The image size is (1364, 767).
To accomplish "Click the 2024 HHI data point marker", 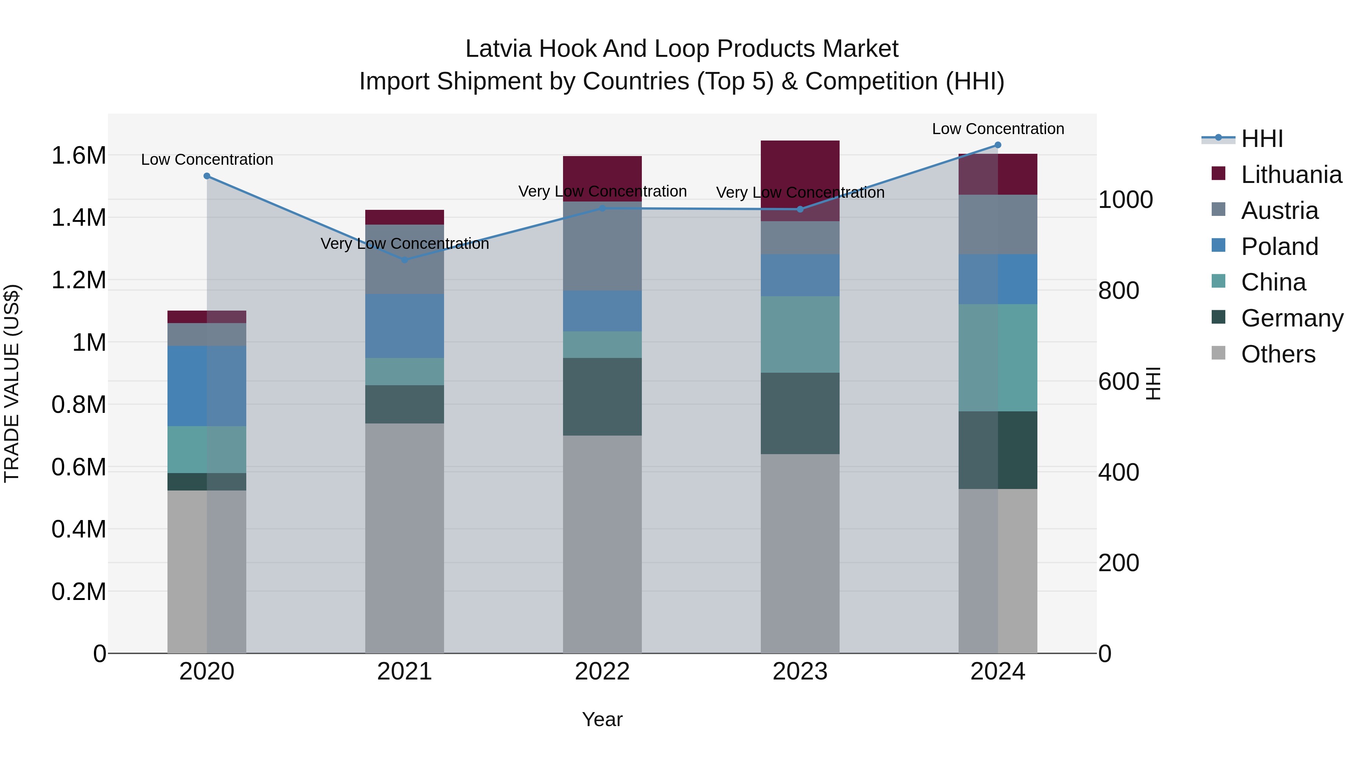I will pyautogui.click(x=998, y=145).
